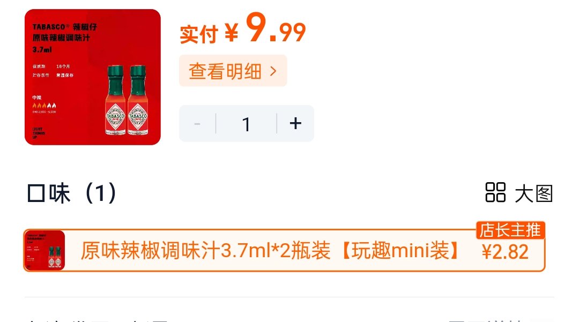The height and width of the screenshot is (322, 579).
Task: Click the flame spice-level icons in the image
Action: tap(44, 106)
